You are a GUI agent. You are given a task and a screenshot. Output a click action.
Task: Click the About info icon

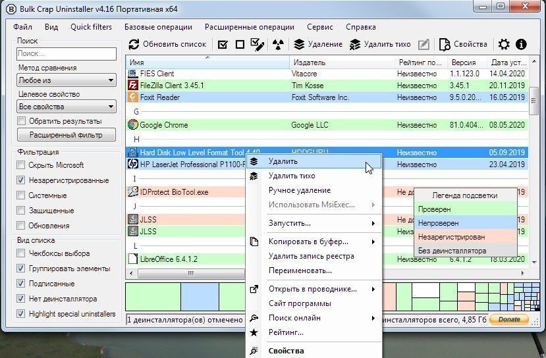point(521,44)
